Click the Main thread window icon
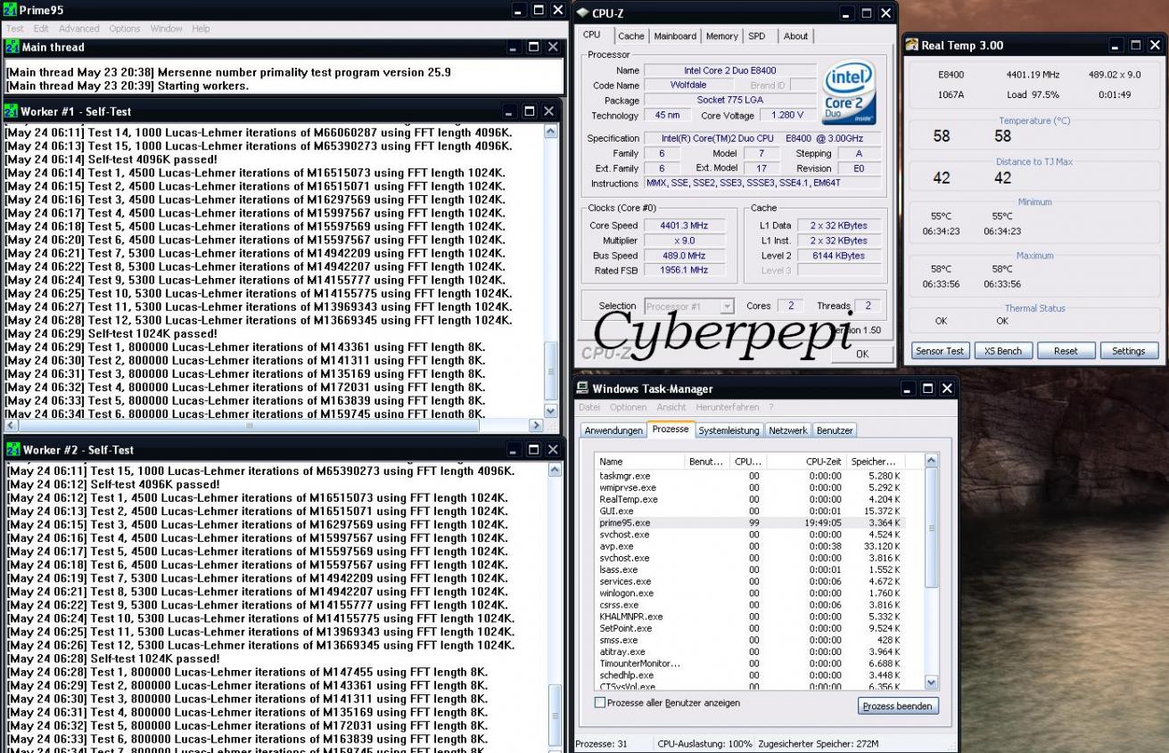Viewport: 1169px width, 753px height. pyautogui.click(x=12, y=47)
